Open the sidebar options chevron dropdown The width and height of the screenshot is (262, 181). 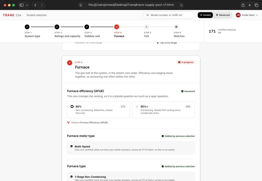click(x=27, y=5)
